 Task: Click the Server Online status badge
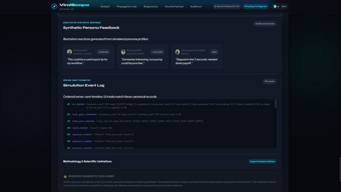tap(227, 6)
